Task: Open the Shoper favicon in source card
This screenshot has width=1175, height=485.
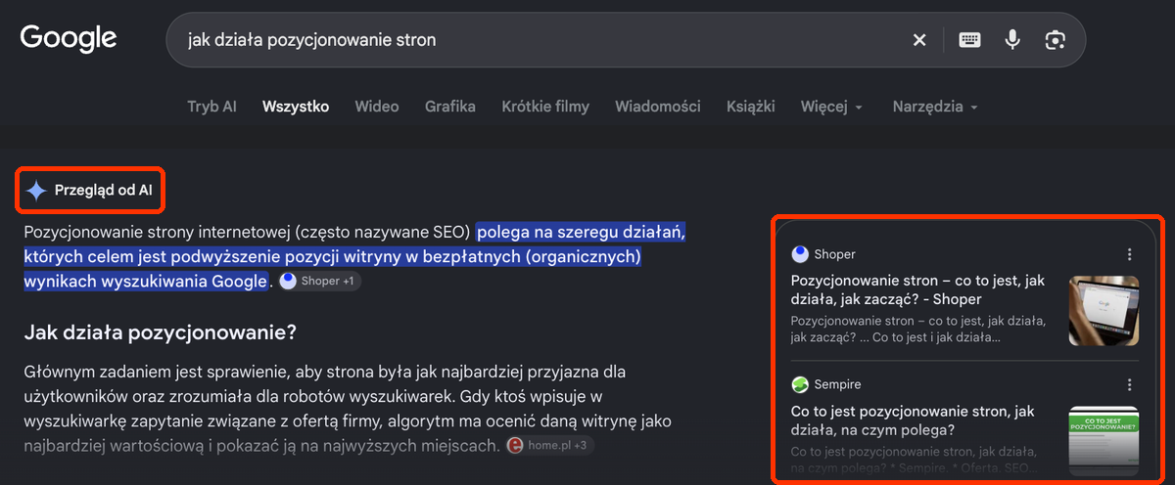Action: 800,254
